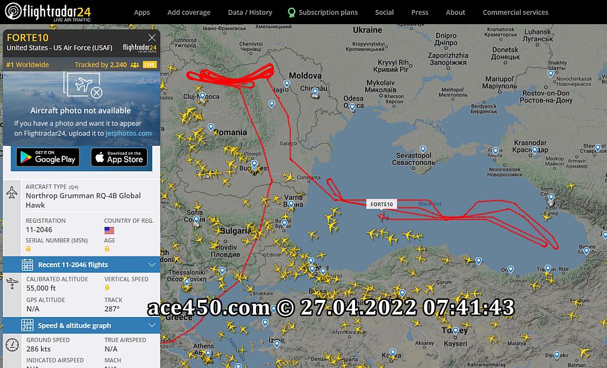607x368 pixels.
Task: Open the jetphotos.com link
Action: (x=129, y=133)
